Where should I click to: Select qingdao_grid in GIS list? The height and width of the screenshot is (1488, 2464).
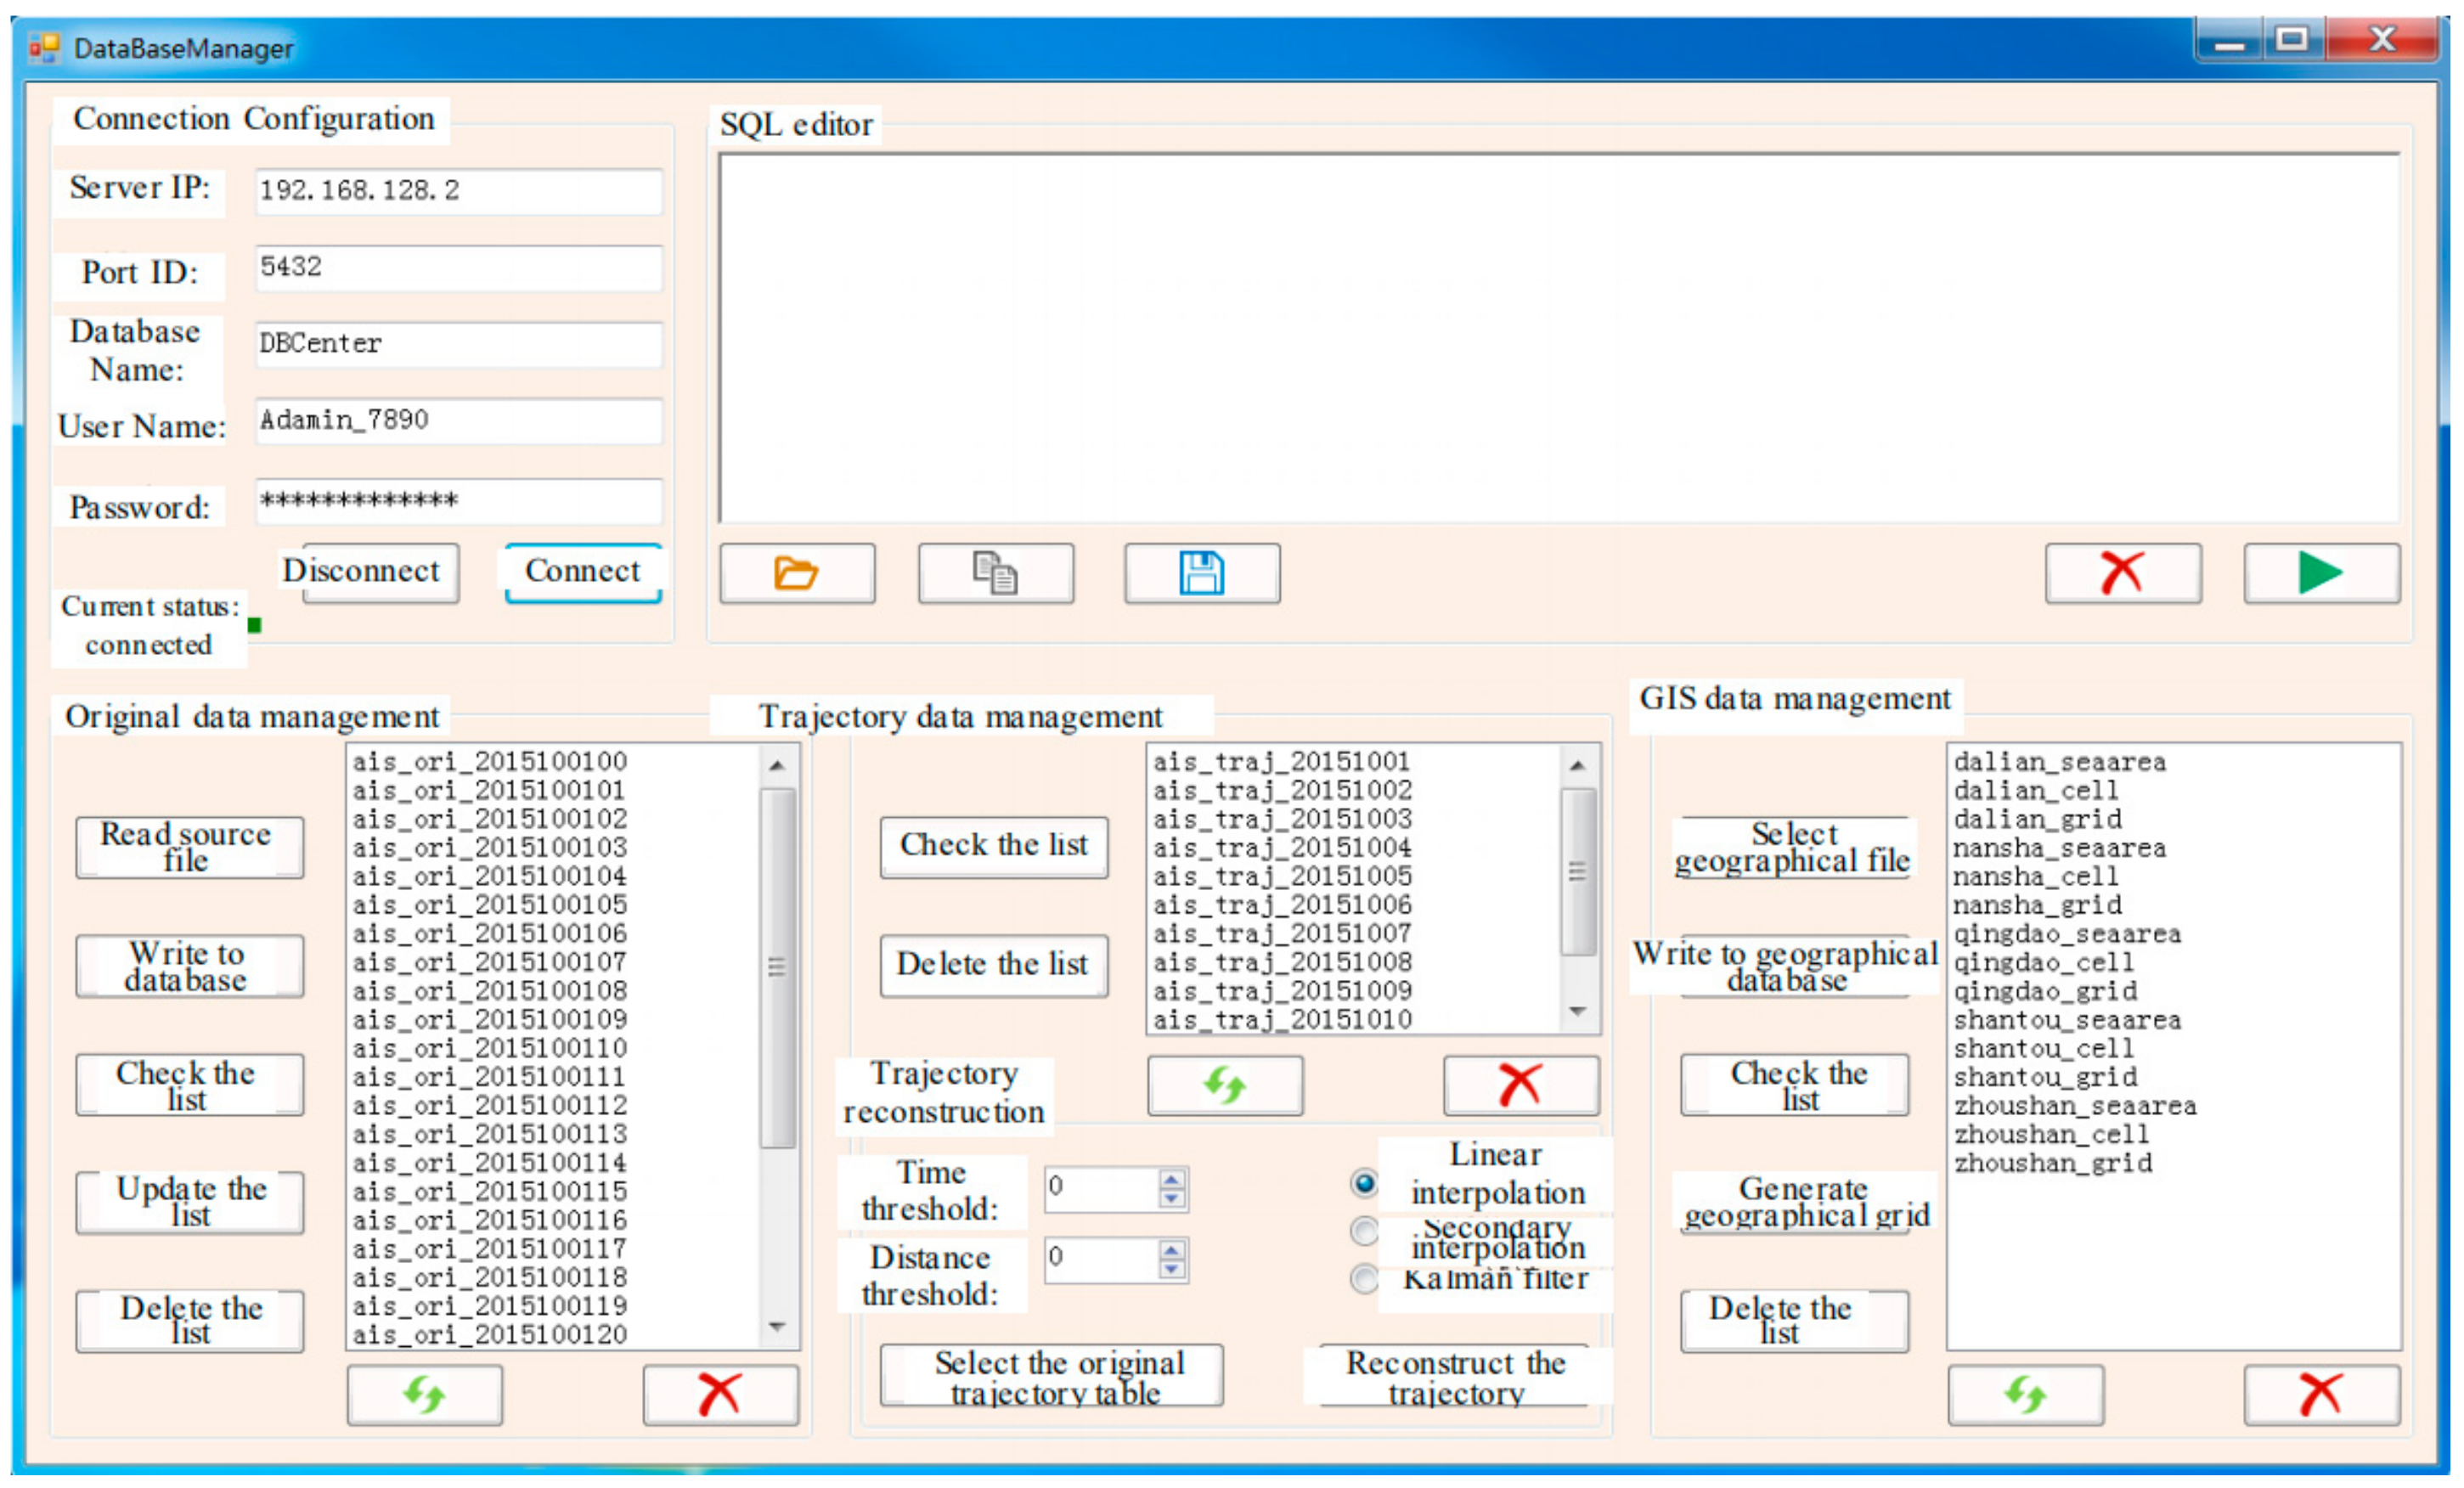pos(2045,991)
